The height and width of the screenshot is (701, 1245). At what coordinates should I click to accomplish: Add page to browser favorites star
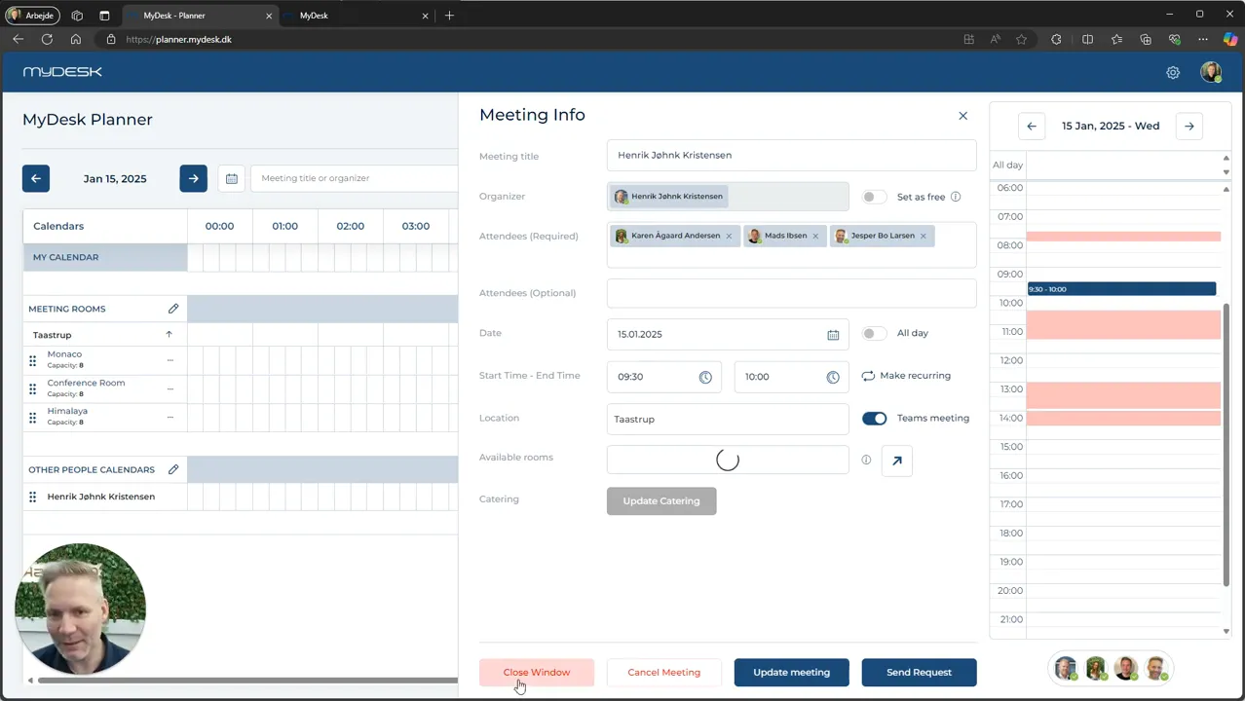[x=1021, y=39]
